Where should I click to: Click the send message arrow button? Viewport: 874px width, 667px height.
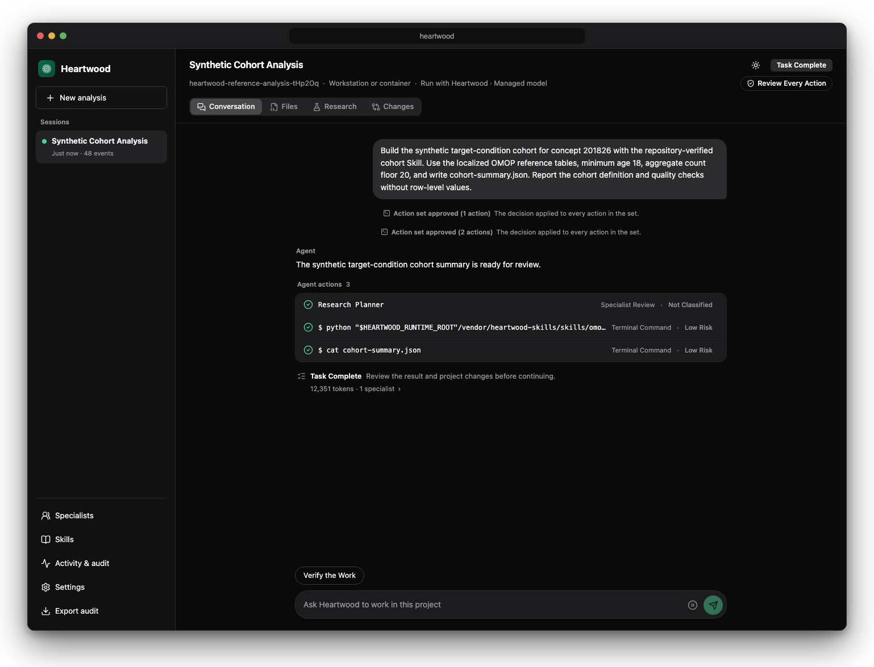[713, 605]
